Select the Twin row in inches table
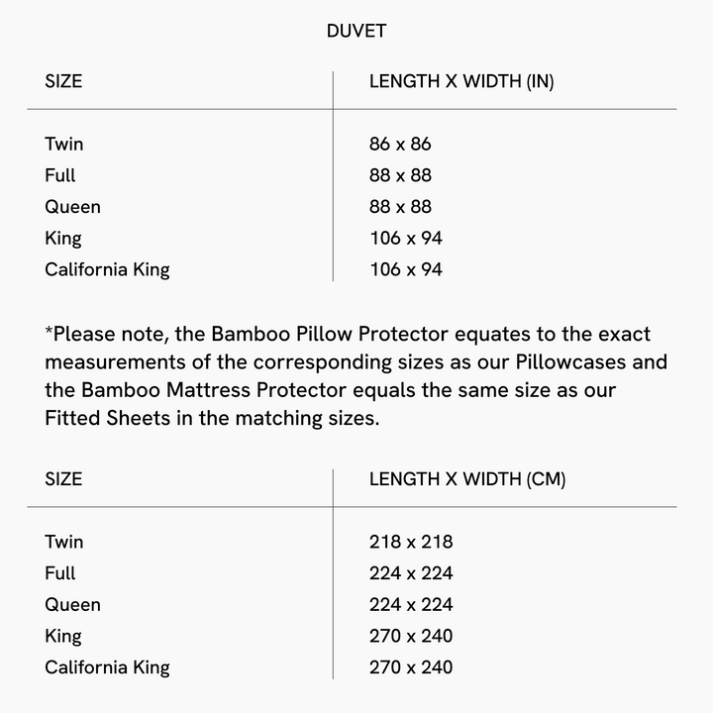The height and width of the screenshot is (713, 713). point(64,144)
